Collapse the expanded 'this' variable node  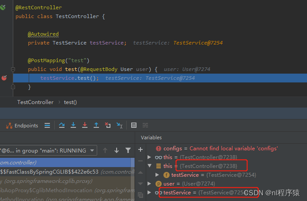(150, 166)
